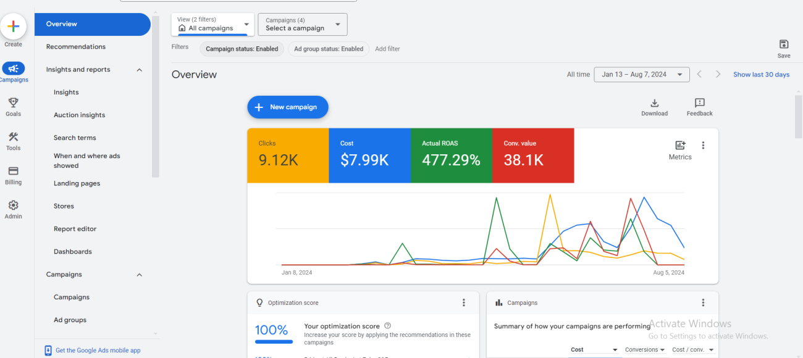Click the New campaign button
Screen dimensions: 803x358
click(288, 107)
